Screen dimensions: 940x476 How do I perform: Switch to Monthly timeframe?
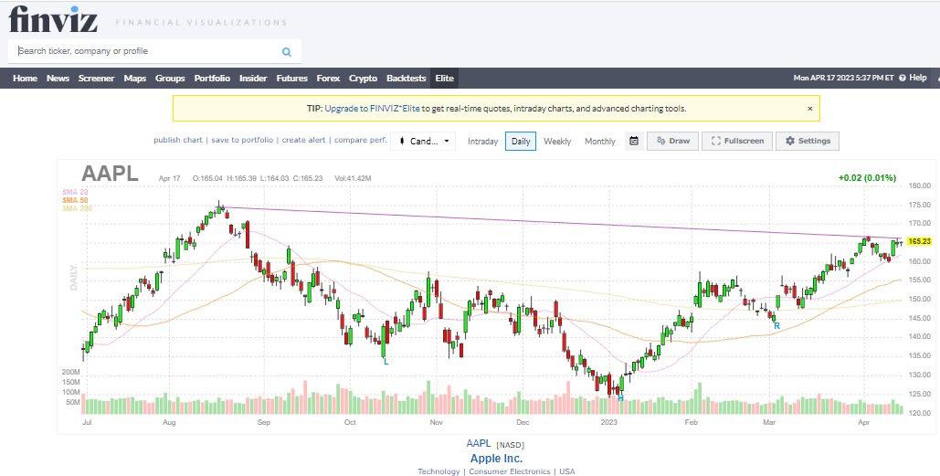tap(599, 141)
